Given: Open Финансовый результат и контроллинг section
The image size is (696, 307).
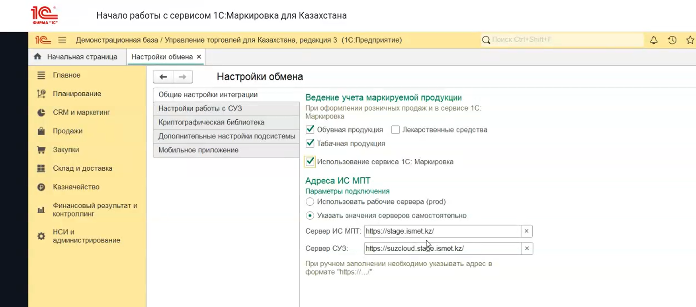Looking at the screenshot, I should [x=95, y=209].
